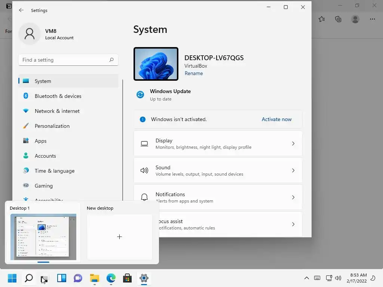
Task: Click the Notifications bell icon
Action: [144, 197]
